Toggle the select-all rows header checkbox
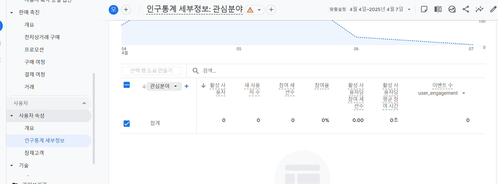The height and width of the screenshot is (184, 498). [x=127, y=85]
